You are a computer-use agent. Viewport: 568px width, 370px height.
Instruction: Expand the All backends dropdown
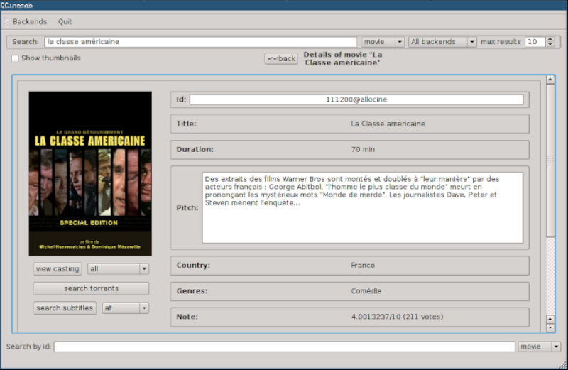click(x=442, y=42)
